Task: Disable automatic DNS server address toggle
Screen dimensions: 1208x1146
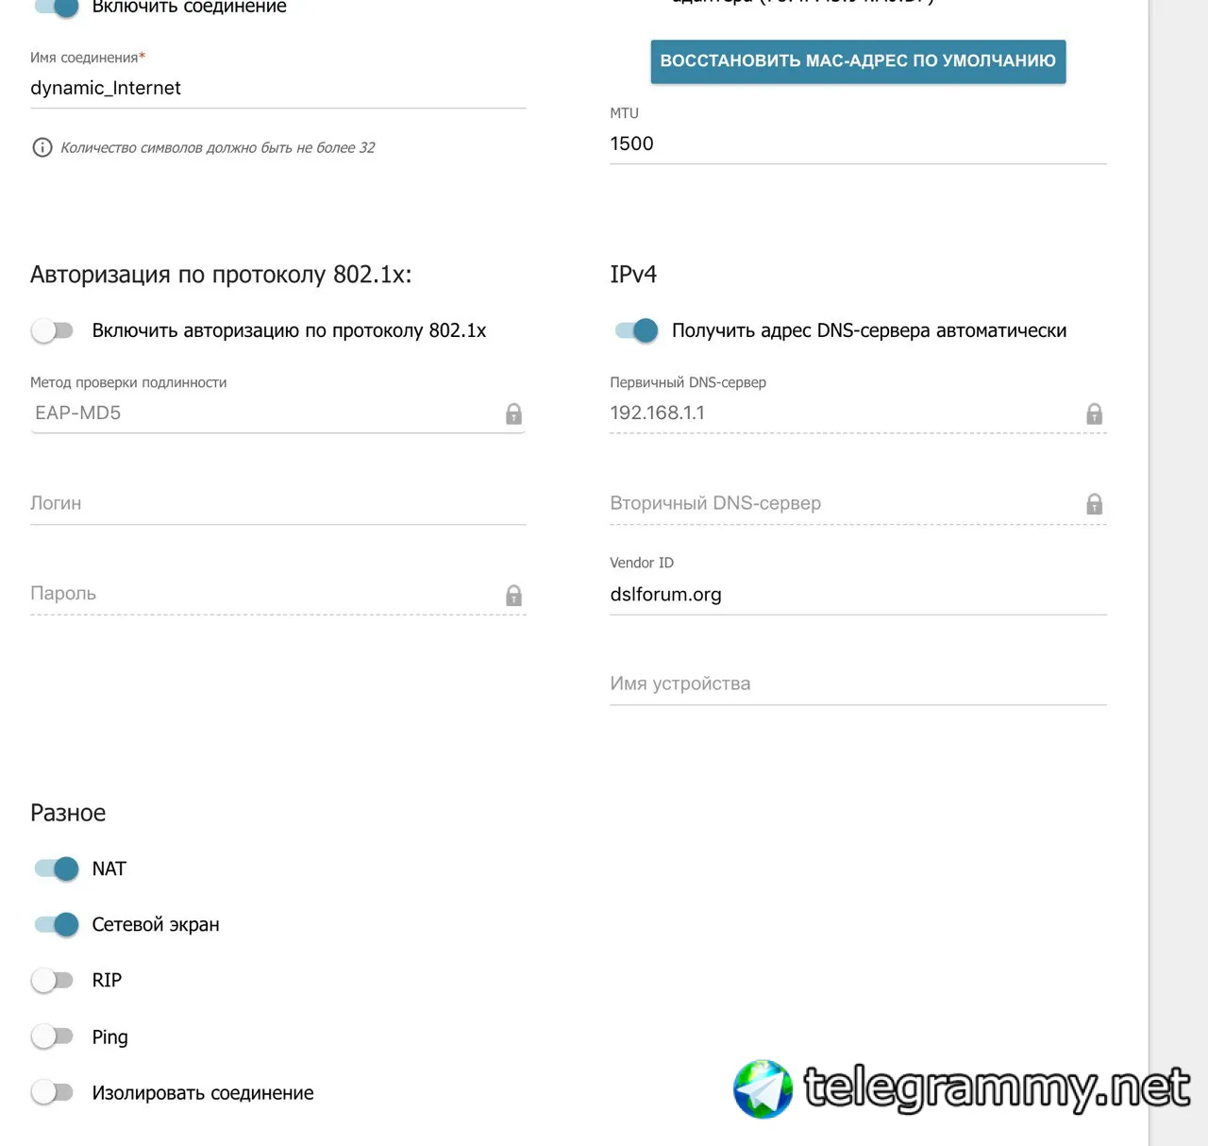Action: 636,330
